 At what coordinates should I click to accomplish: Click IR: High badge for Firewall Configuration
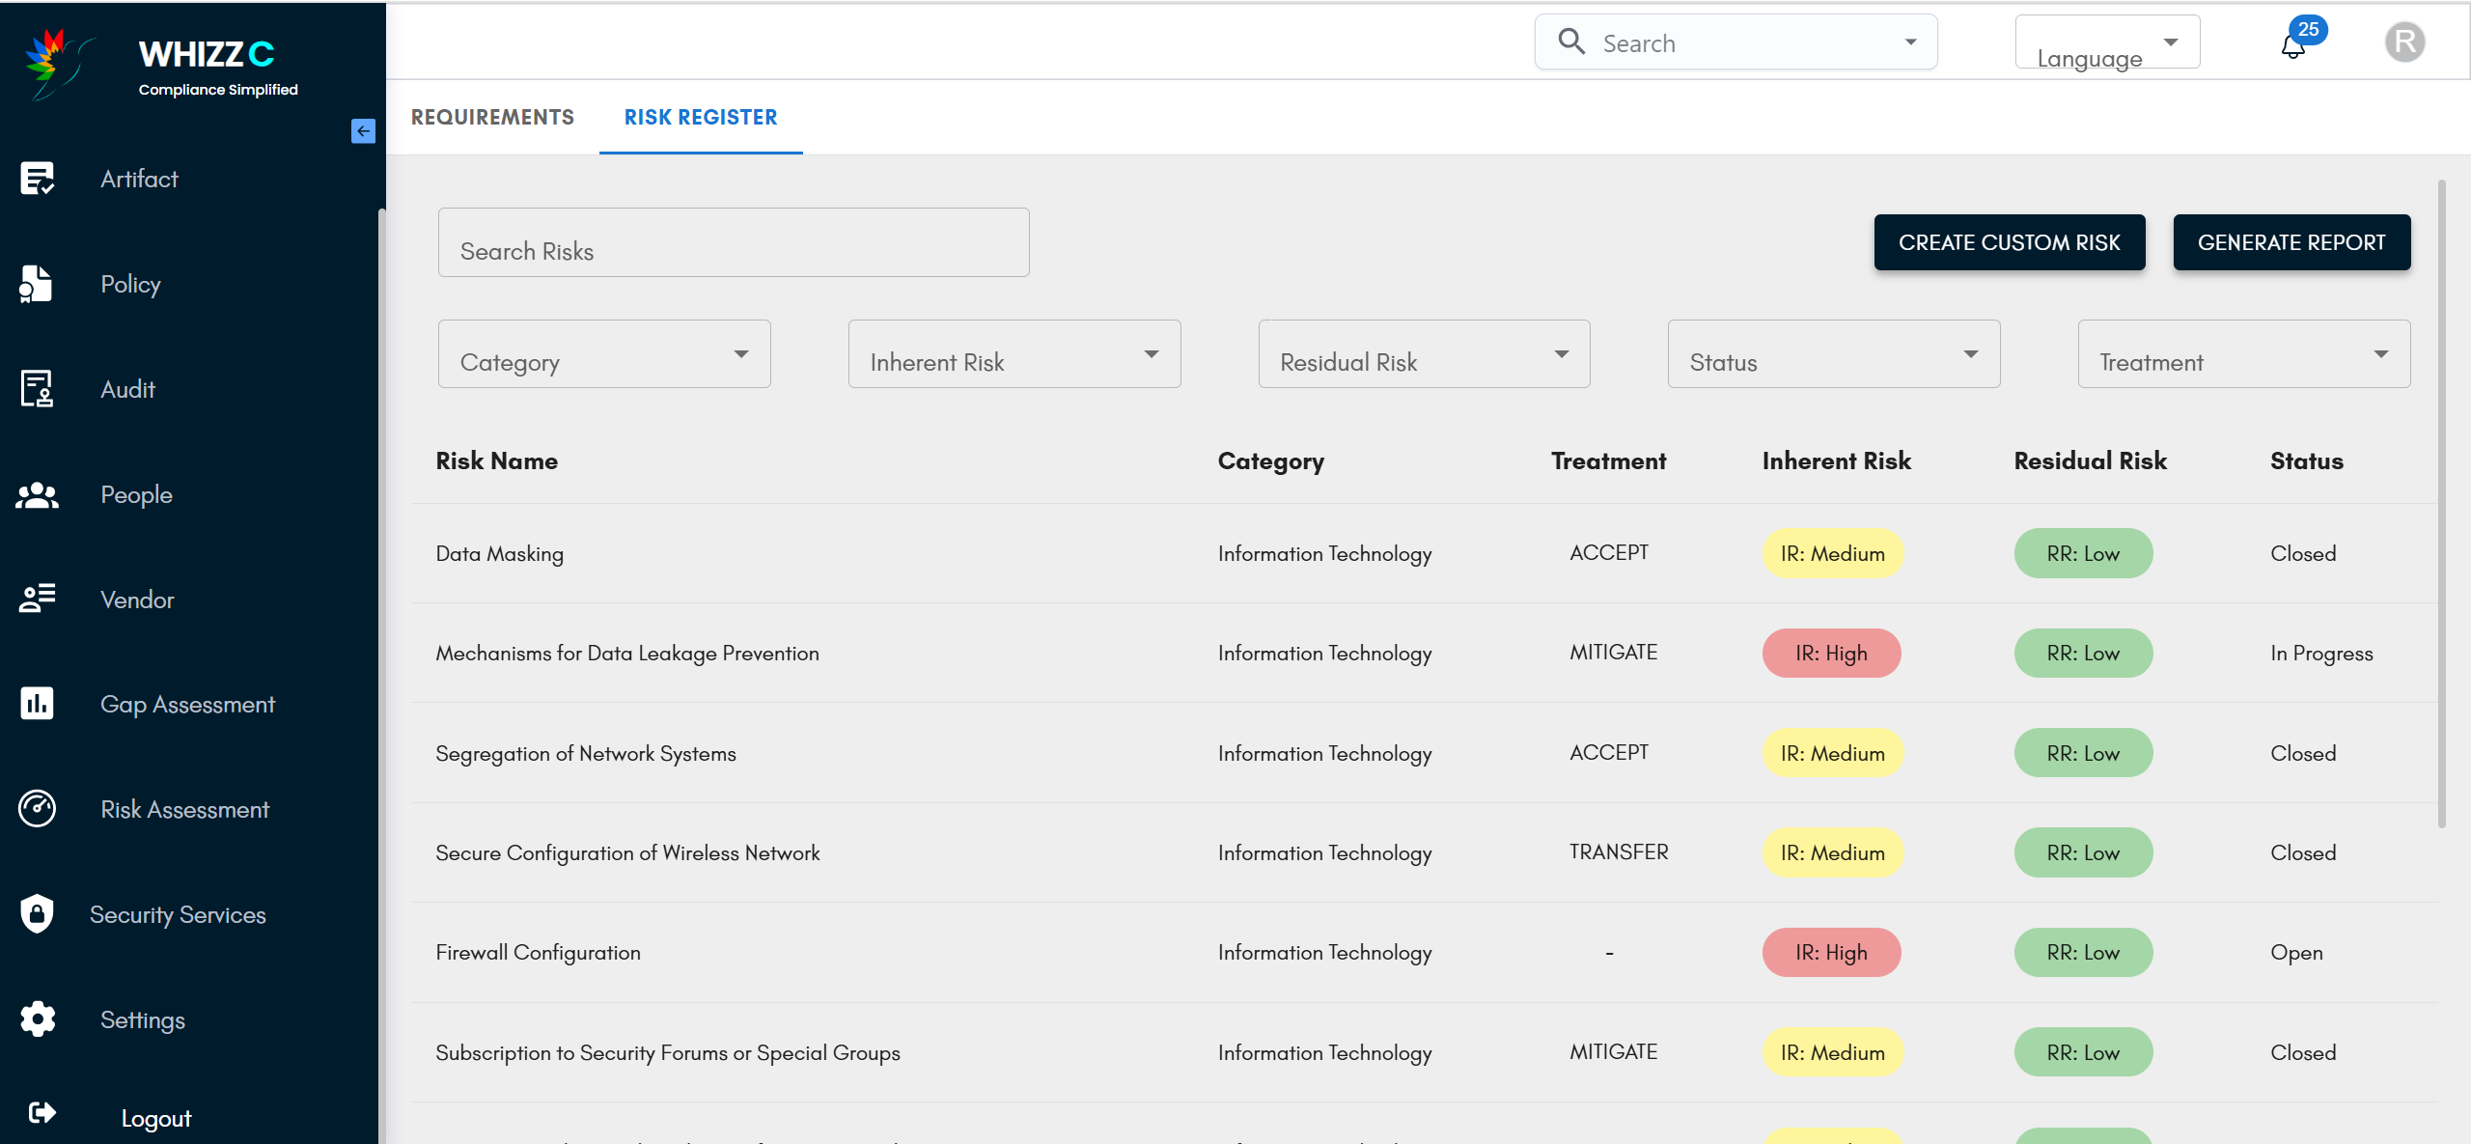point(1831,953)
